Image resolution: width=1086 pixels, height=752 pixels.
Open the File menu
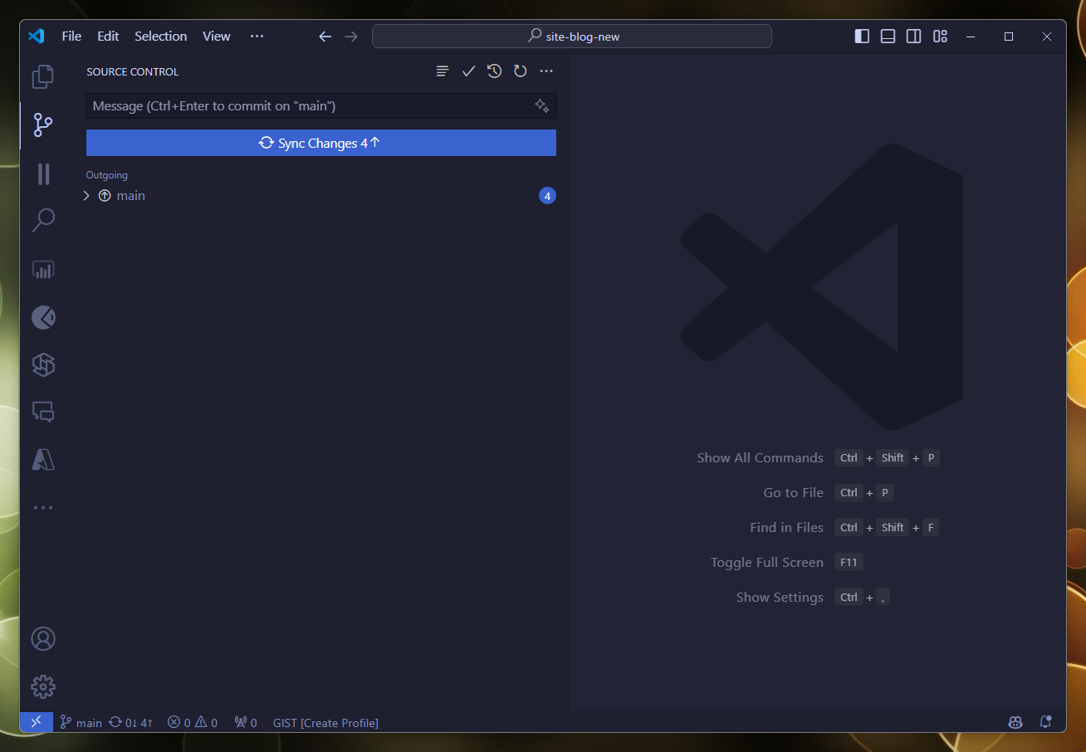pos(71,37)
